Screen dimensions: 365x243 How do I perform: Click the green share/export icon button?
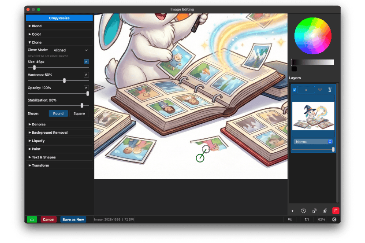click(x=32, y=219)
